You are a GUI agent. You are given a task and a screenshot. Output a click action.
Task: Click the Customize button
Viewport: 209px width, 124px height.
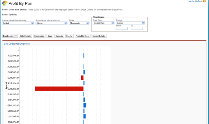click(x=39, y=36)
